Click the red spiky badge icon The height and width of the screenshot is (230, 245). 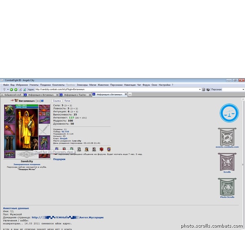point(101,149)
